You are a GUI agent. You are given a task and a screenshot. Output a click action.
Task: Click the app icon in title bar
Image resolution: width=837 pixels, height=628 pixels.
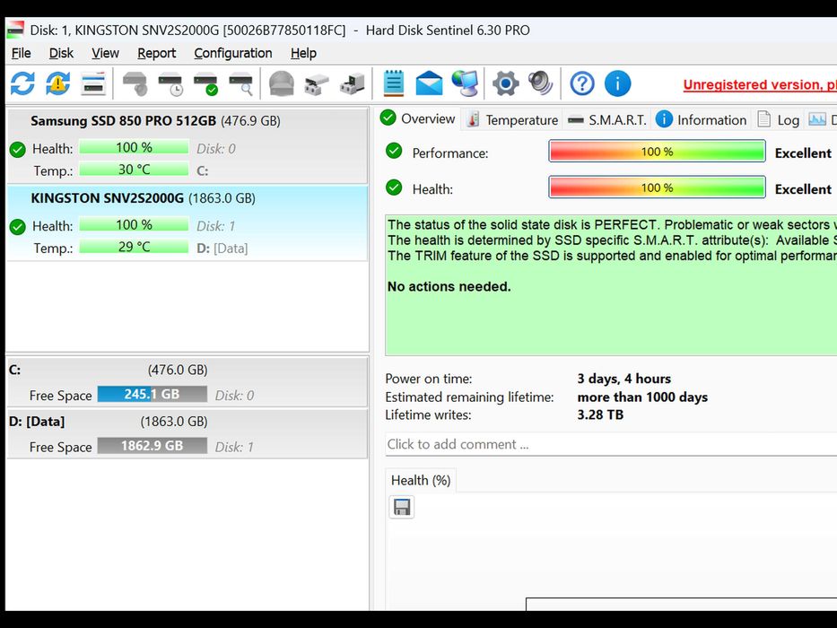(x=15, y=30)
